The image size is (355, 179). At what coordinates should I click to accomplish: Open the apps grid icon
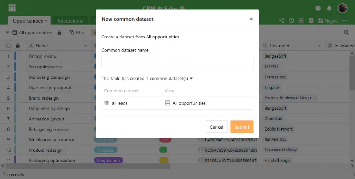point(12,8)
